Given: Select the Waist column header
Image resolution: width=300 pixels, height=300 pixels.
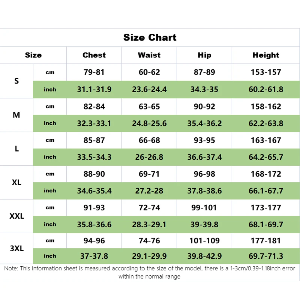Looking at the screenshot, I should point(149,55).
